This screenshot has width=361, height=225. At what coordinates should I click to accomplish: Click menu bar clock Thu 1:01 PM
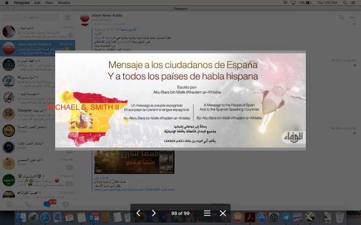[327, 3]
